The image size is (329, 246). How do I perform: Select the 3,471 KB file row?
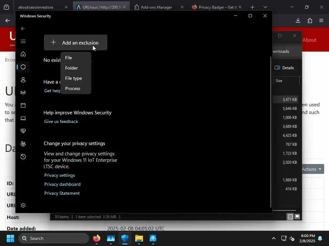pos(286,100)
